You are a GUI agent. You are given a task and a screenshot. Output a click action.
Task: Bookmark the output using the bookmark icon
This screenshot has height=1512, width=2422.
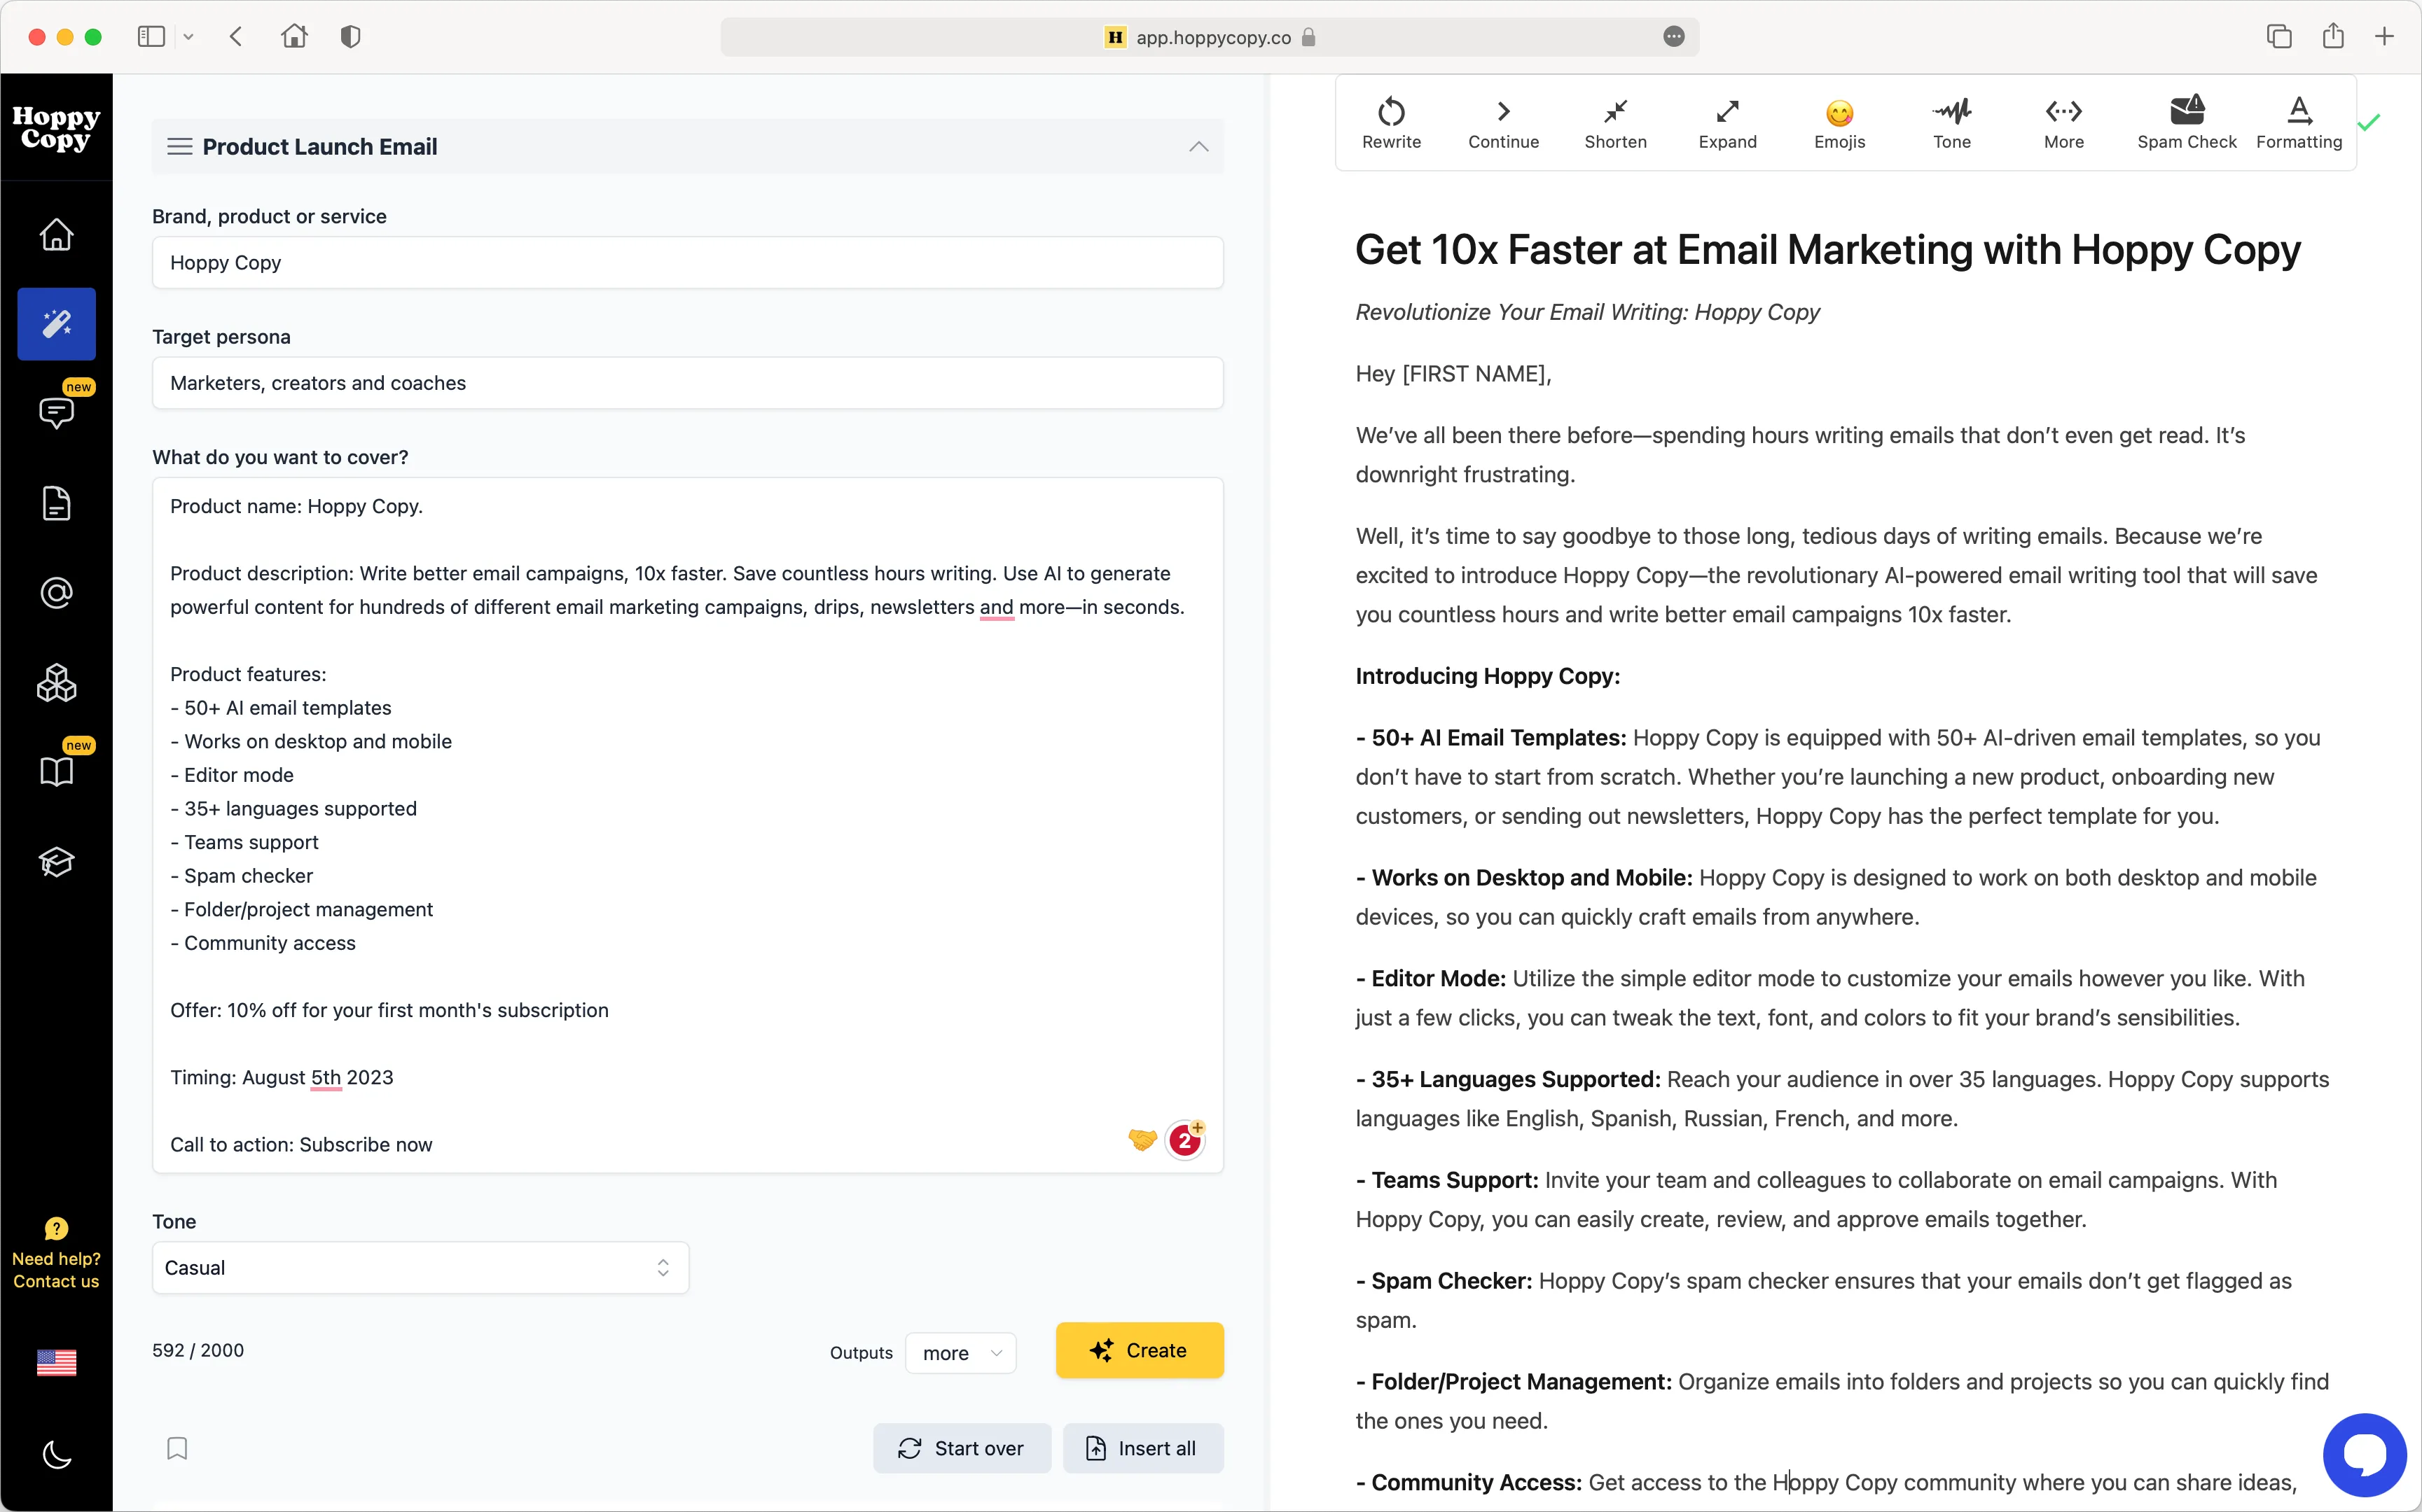[x=177, y=1448]
